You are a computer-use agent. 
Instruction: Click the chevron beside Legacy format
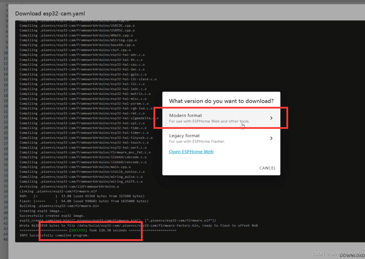click(x=271, y=138)
